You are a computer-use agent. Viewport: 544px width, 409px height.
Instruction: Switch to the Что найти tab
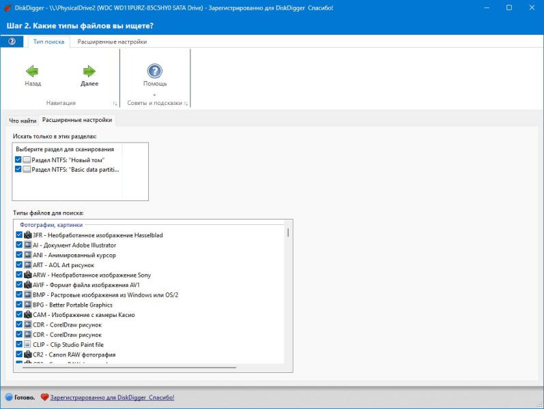[x=23, y=120]
